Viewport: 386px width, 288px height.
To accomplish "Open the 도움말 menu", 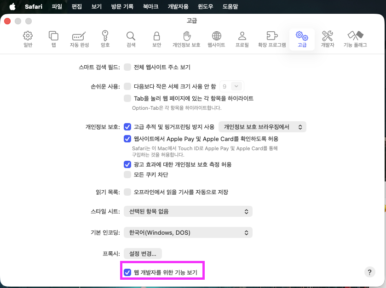I will tap(230, 6).
